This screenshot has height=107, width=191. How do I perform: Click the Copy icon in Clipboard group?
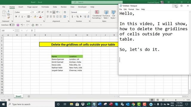point(9,15)
